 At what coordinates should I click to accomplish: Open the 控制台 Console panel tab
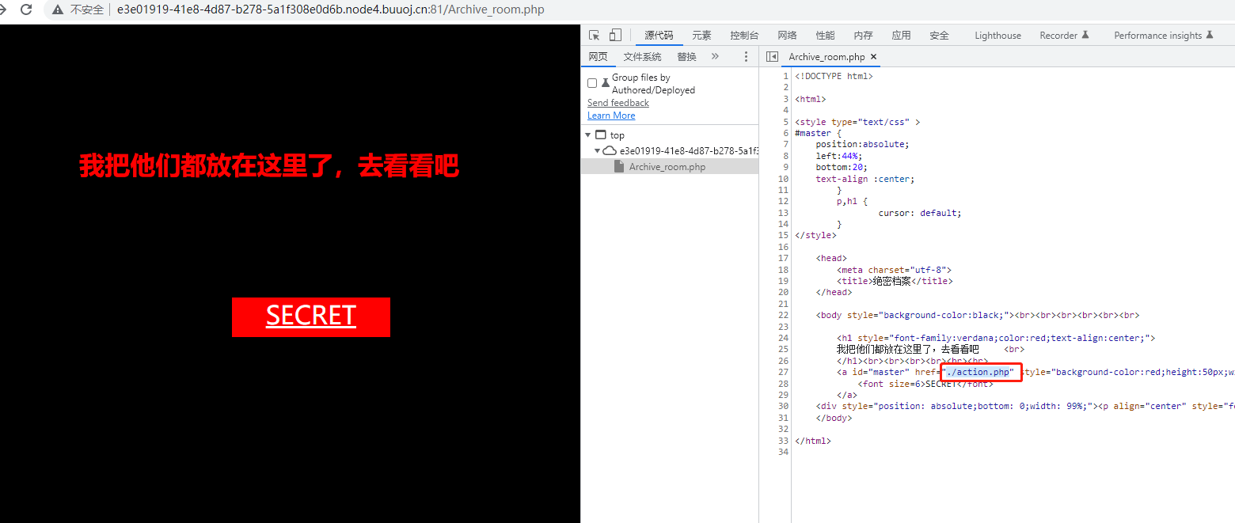pos(744,36)
